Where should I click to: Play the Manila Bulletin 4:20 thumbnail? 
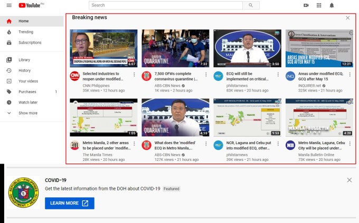[319, 117]
